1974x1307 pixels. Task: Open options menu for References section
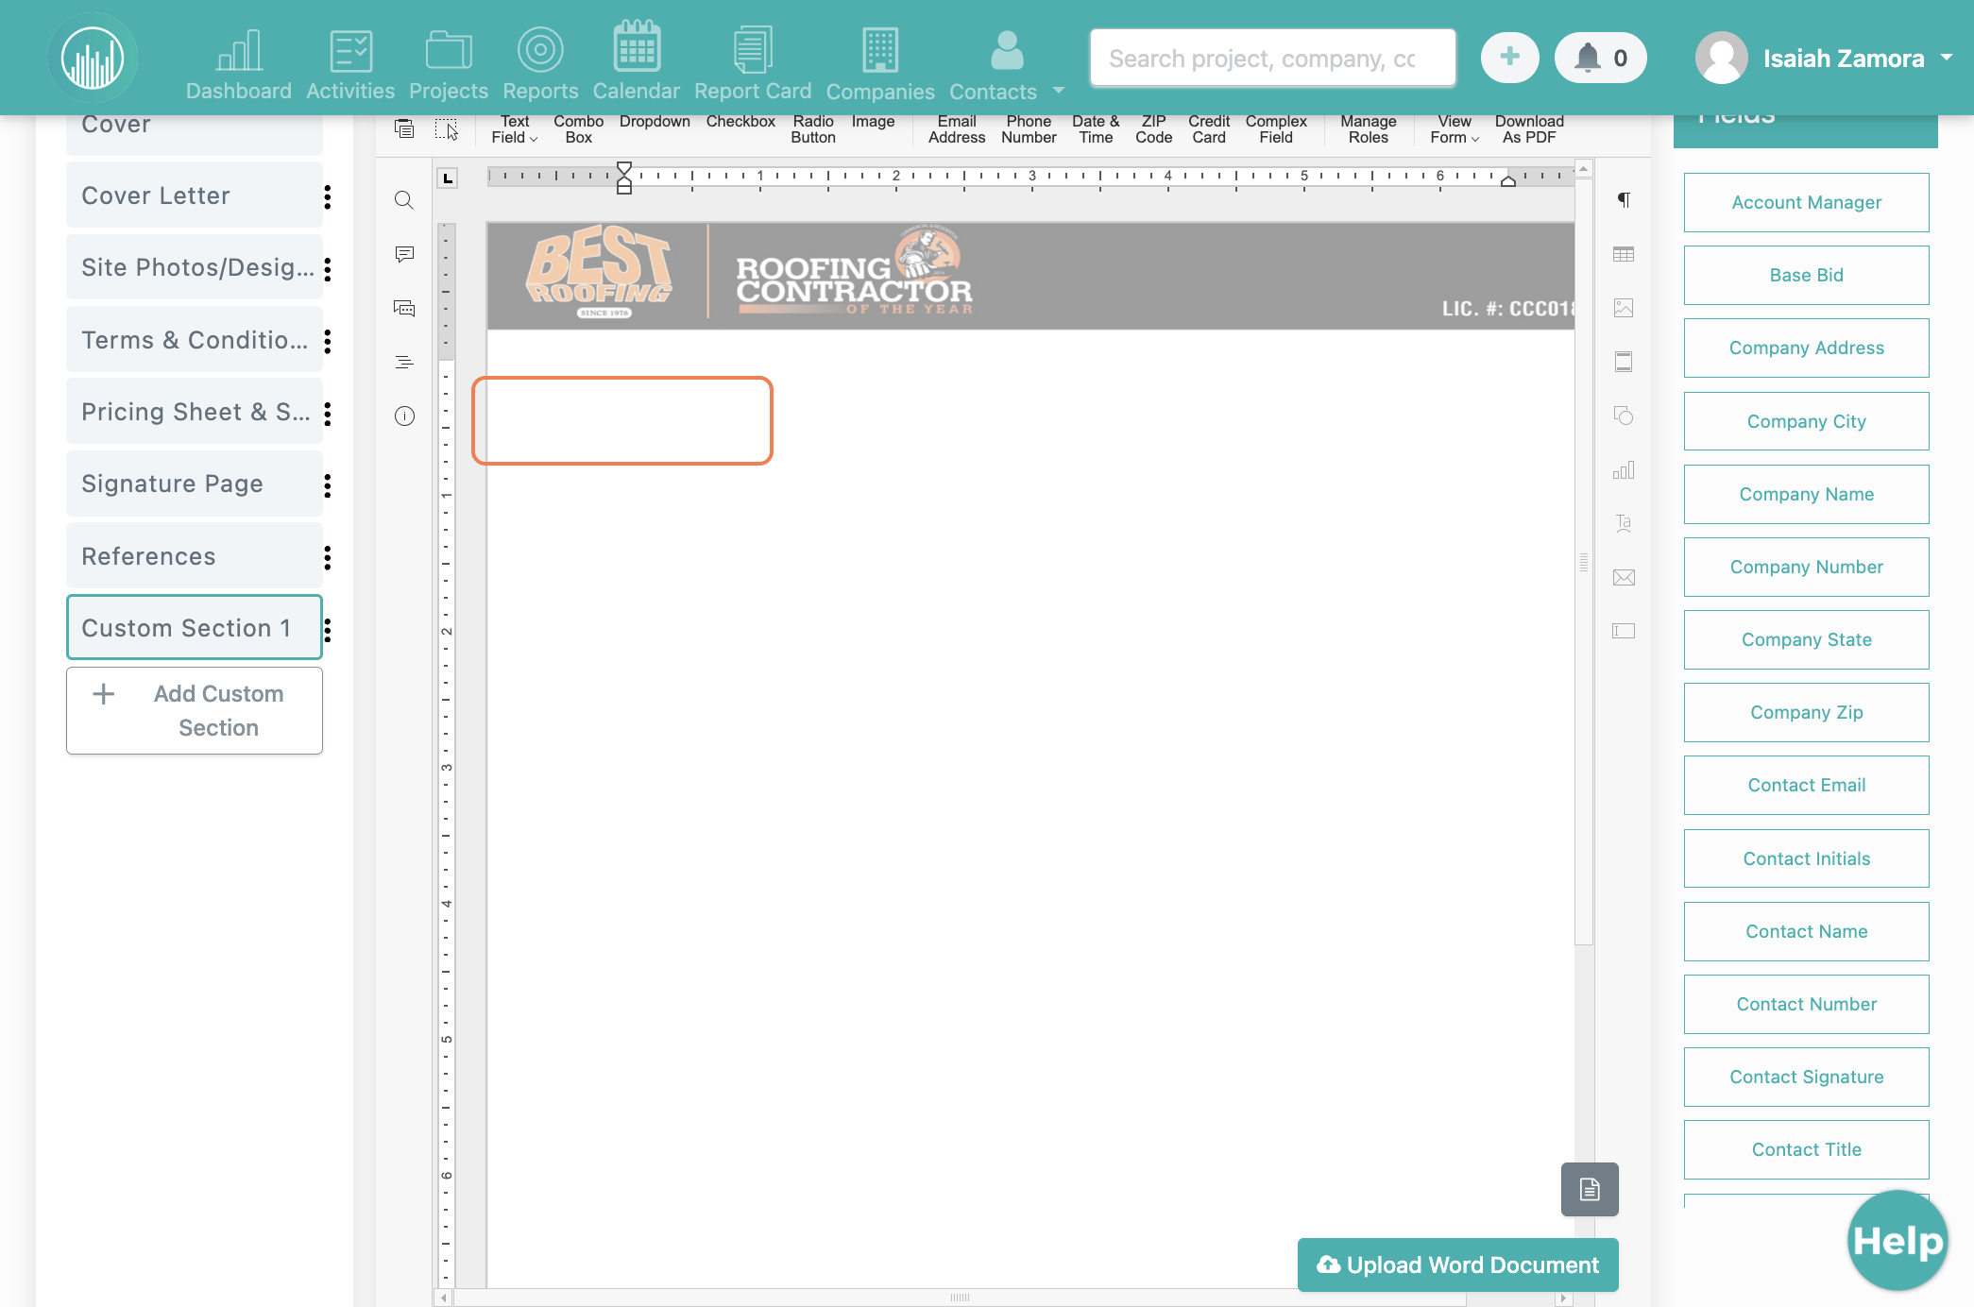328,557
